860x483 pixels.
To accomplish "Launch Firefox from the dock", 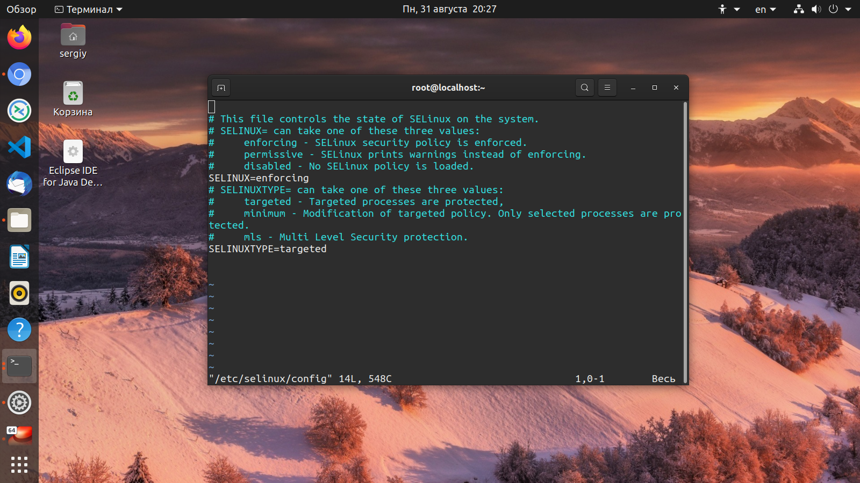I will [19, 38].
